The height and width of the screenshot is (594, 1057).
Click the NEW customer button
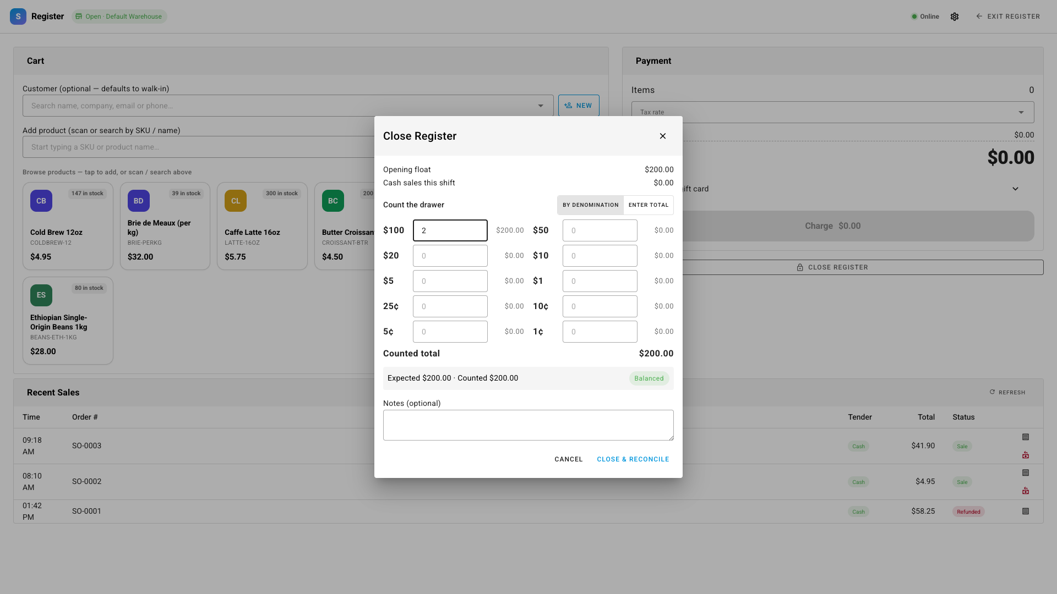pos(579,106)
